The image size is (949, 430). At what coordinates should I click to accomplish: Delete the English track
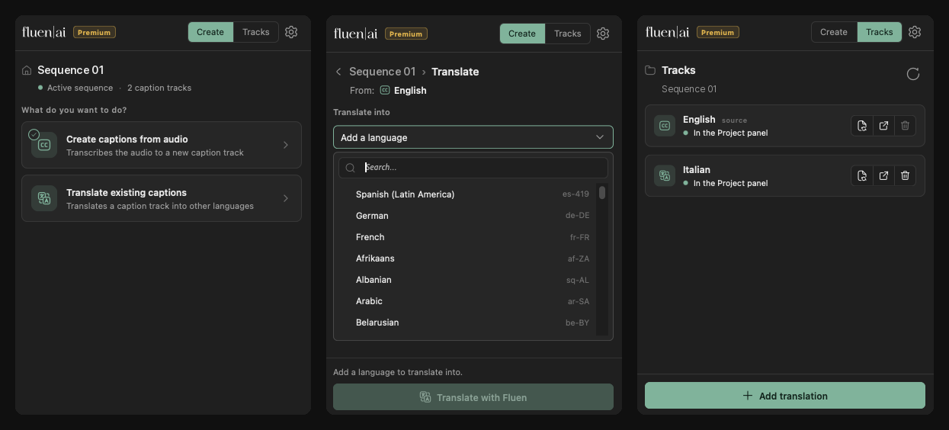tap(905, 126)
